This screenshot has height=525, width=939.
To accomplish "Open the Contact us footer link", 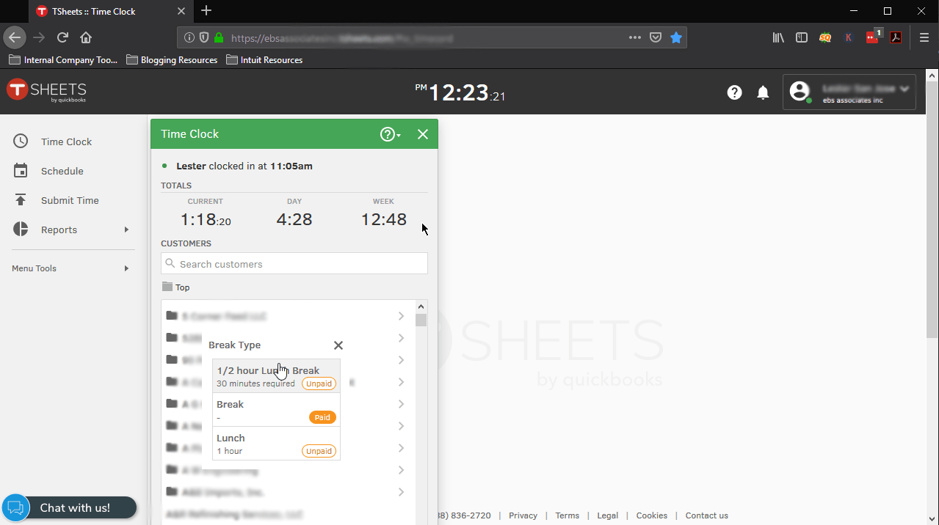I will point(706,515).
